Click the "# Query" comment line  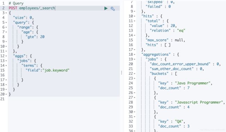16,3
